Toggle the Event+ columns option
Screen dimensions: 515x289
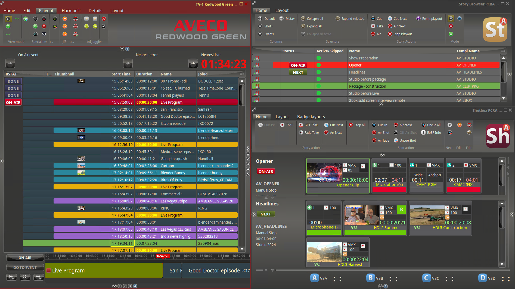pos(260,34)
